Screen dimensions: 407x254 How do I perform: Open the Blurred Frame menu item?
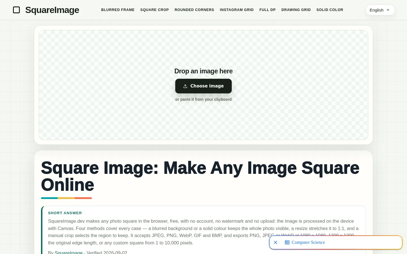[118, 10]
